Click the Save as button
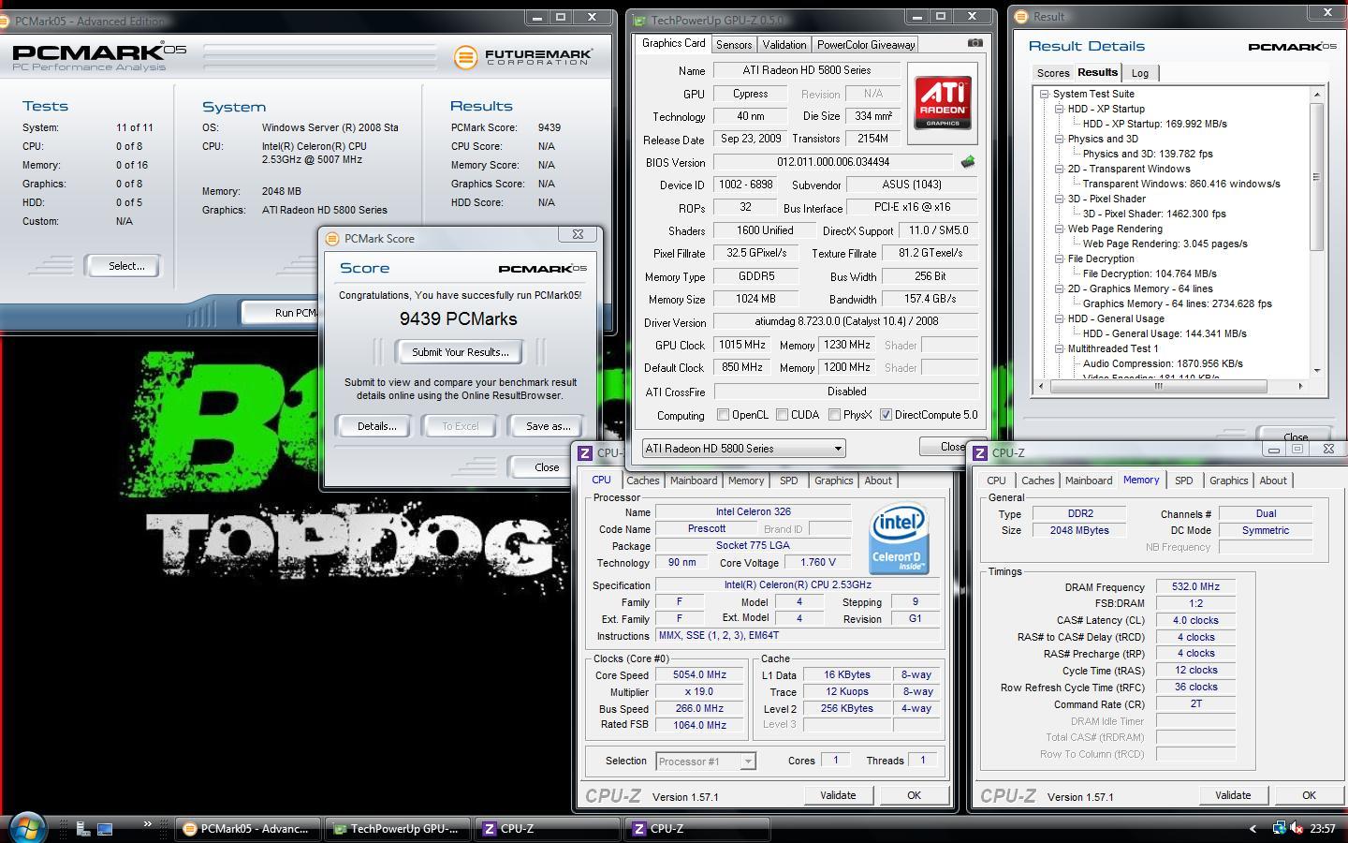The height and width of the screenshot is (843, 1348). click(549, 426)
